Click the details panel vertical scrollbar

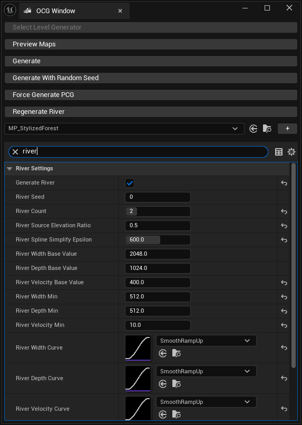pyautogui.click(x=294, y=266)
